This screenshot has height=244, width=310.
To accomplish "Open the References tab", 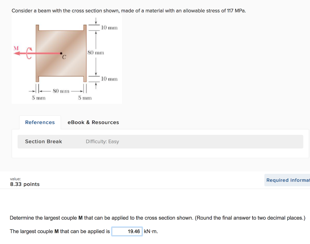I will click(40, 122).
